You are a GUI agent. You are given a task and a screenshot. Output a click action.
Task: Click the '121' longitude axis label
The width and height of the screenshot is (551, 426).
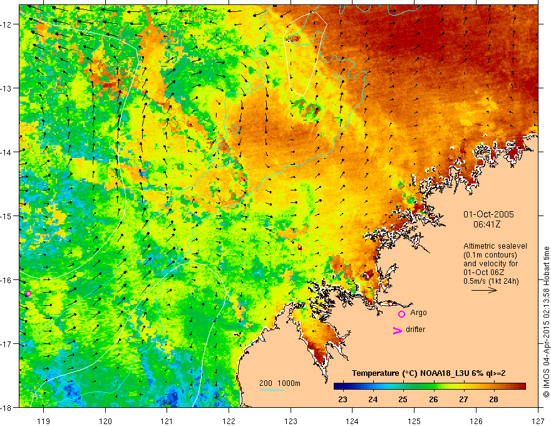(x=167, y=421)
